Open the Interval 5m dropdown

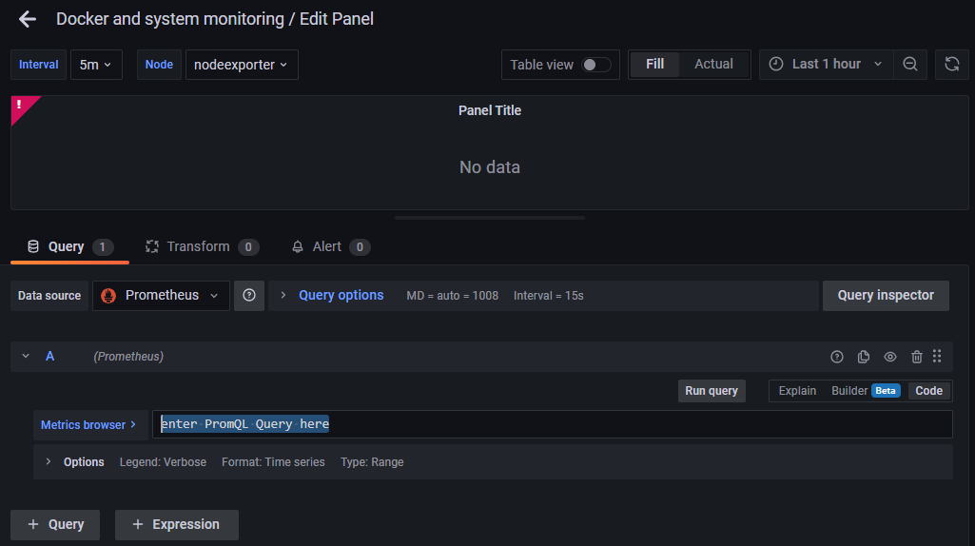click(95, 65)
